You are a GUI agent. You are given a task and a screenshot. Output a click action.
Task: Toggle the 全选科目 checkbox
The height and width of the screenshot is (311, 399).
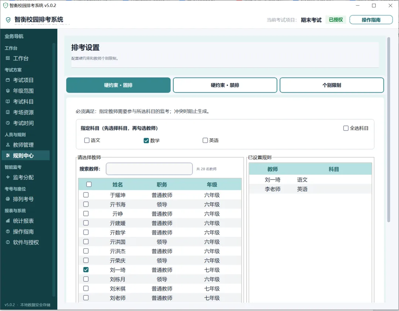pos(345,128)
